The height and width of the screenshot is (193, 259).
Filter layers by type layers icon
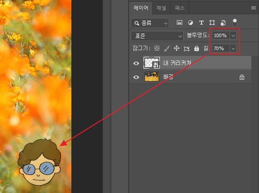(x=202, y=22)
